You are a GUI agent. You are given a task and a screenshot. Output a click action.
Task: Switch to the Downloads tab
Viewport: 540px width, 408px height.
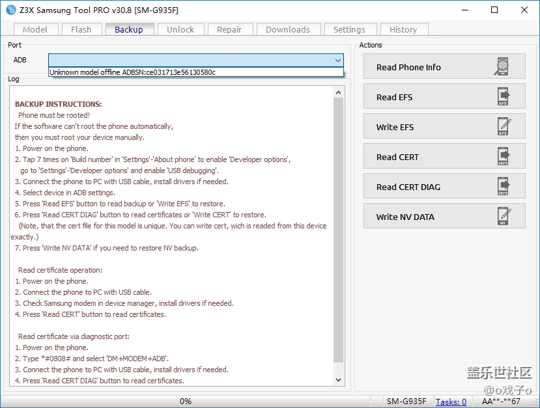click(288, 29)
